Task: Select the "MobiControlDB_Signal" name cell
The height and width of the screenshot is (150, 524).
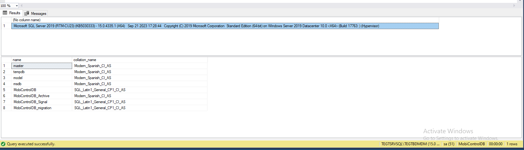Action: tap(42, 102)
